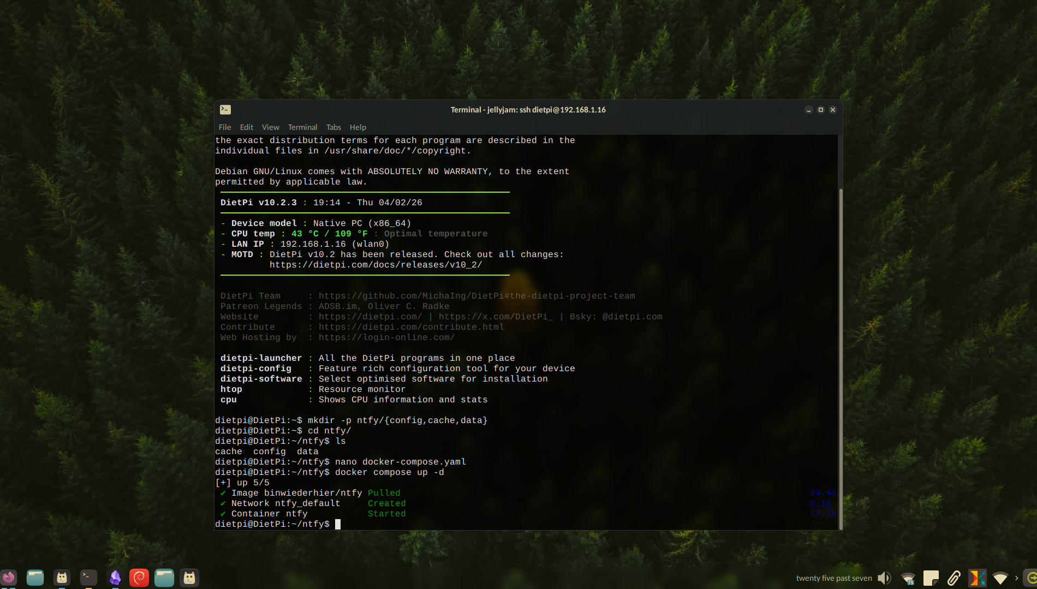Launch the cat terminal icon at dock's end
The image size is (1037, 589).
tap(189, 578)
